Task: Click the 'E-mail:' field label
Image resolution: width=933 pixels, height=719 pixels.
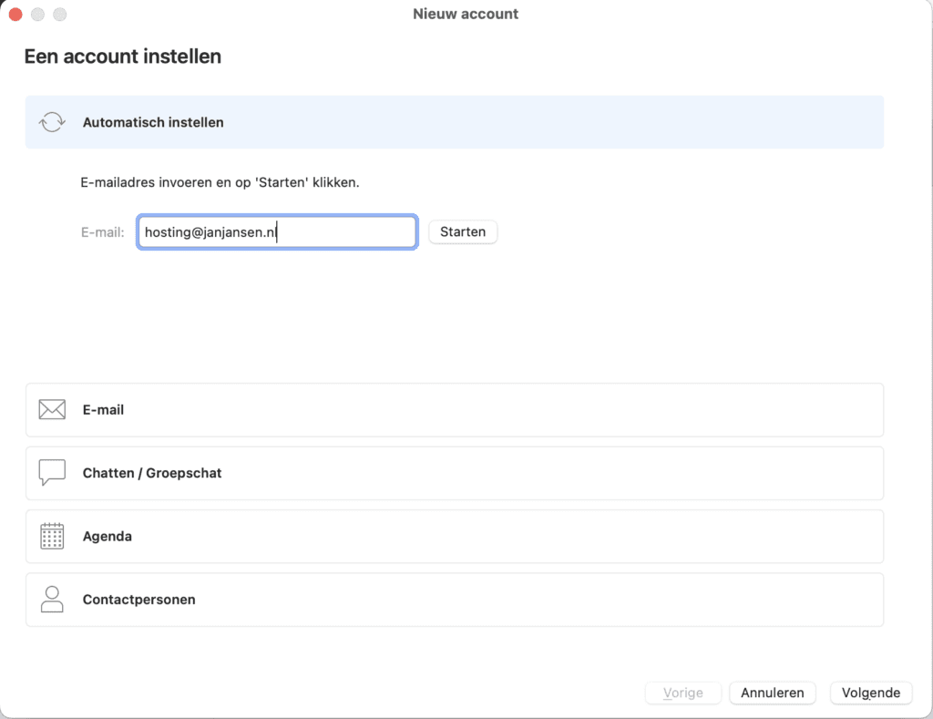Action: tap(102, 232)
